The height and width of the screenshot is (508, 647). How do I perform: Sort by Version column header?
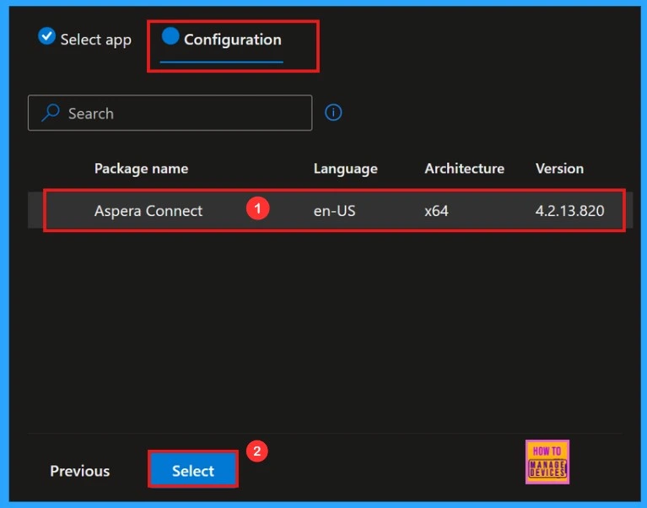point(559,169)
